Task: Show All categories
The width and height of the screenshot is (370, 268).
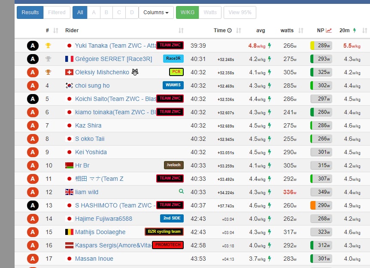Action: 80,12
